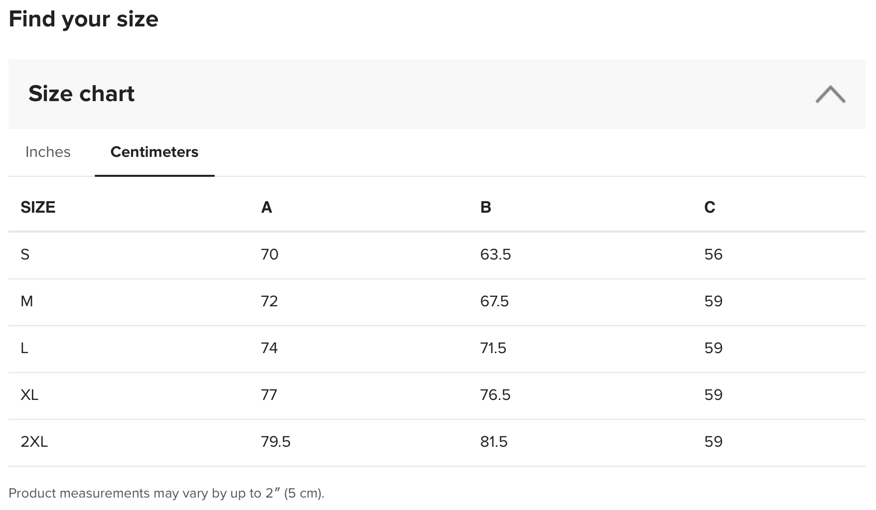The image size is (876, 510).
Task: Click the B column header
Action: click(x=486, y=207)
